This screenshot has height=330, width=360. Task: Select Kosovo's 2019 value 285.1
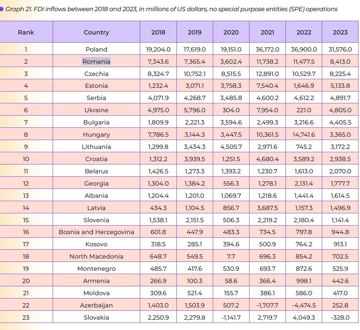tap(195, 244)
